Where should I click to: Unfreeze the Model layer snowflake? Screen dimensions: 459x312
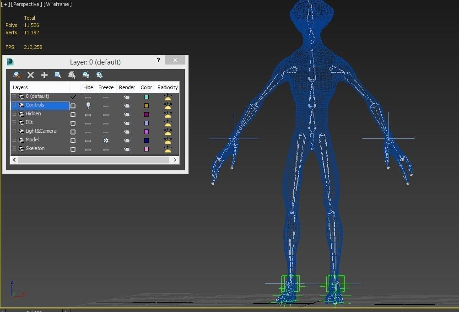pos(106,140)
